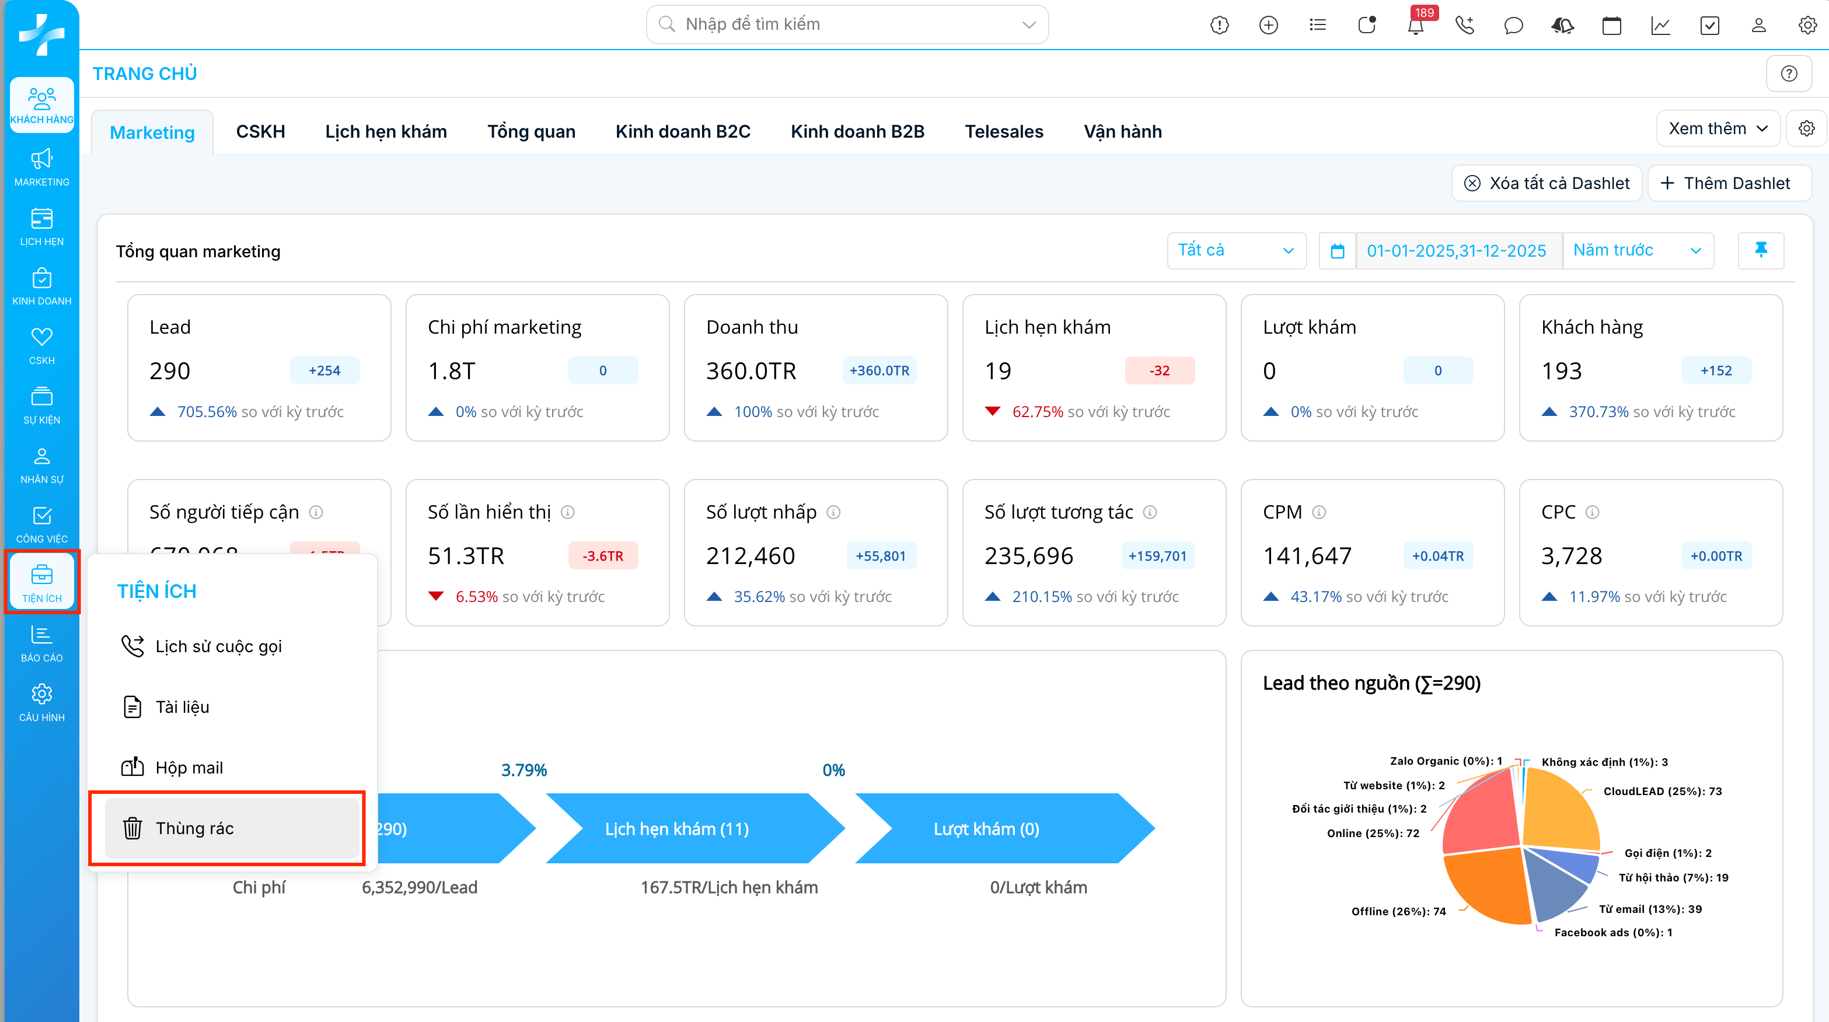Open the help question mark icon
Image resolution: width=1829 pixels, height=1022 pixels.
tap(1789, 74)
